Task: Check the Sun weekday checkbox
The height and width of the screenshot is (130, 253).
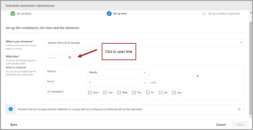Action: point(174,93)
